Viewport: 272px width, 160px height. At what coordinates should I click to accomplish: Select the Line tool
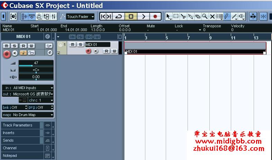tap(234, 17)
